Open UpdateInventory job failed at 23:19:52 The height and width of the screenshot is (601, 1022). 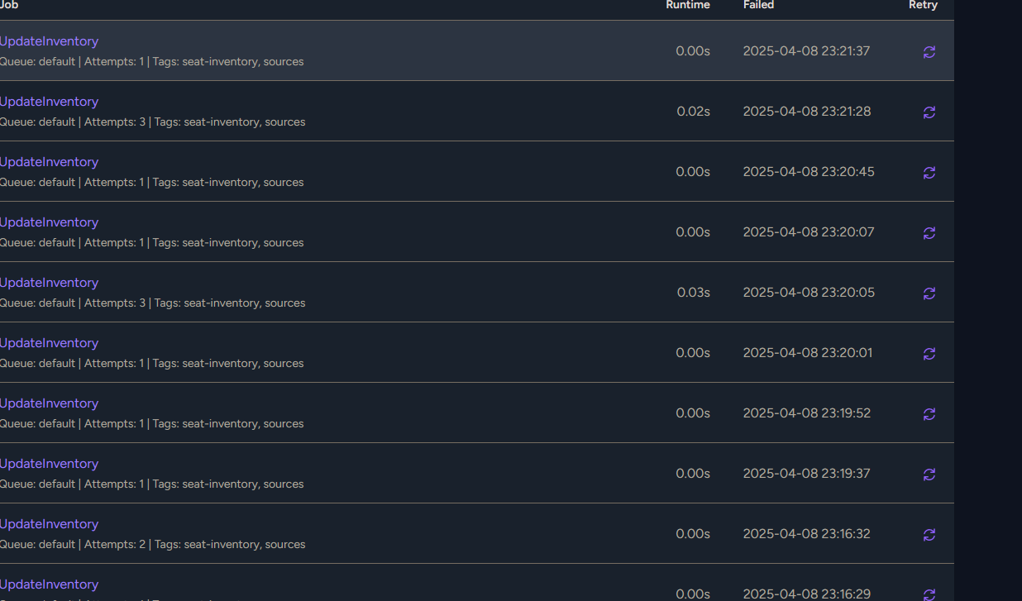[49, 403]
